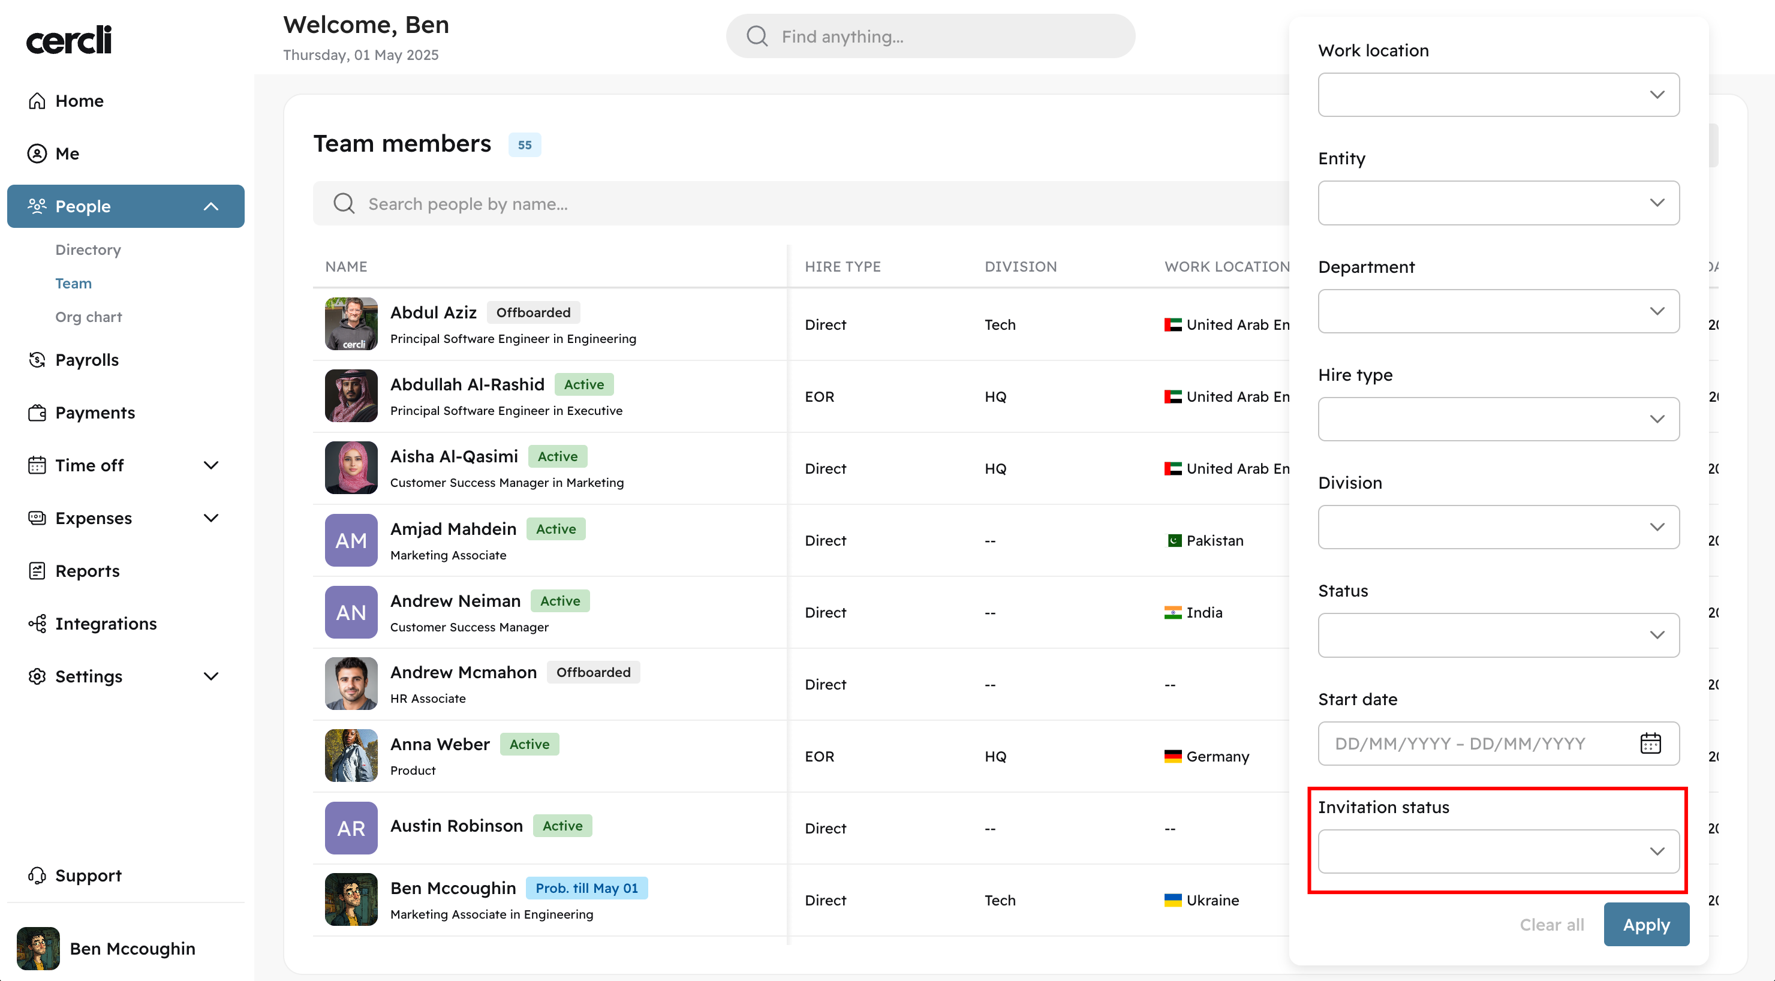Open the Payrolls section icon

37,360
